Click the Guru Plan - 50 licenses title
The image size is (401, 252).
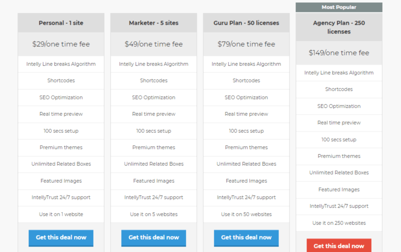click(246, 23)
